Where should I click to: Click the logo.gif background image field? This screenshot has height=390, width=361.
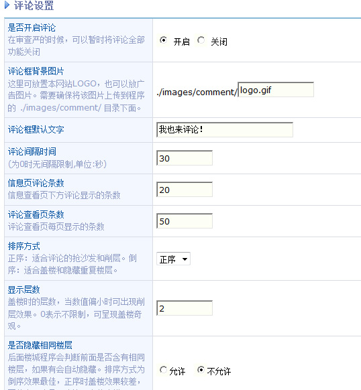(276, 90)
